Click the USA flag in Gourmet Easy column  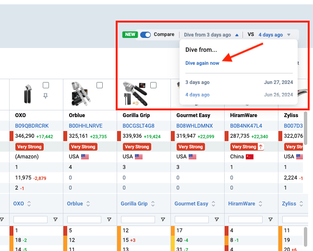coord(193,157)
